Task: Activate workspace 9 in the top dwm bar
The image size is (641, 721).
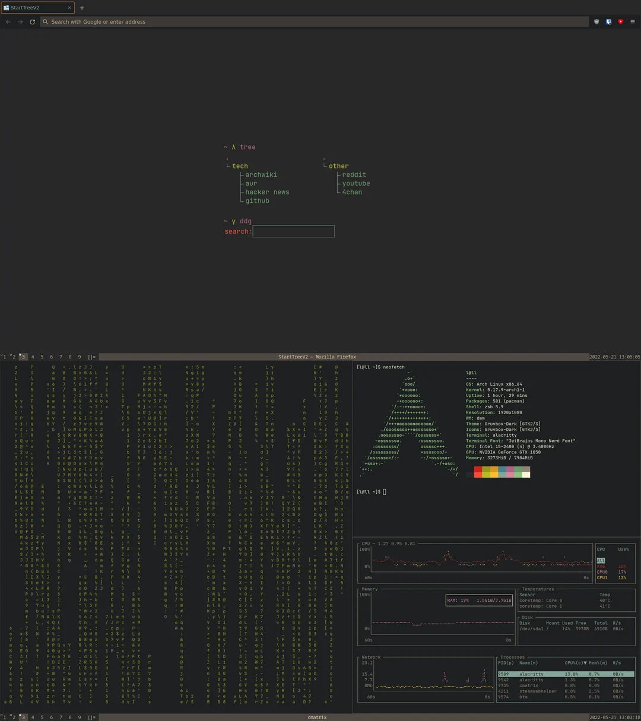Action: (79, 357)
